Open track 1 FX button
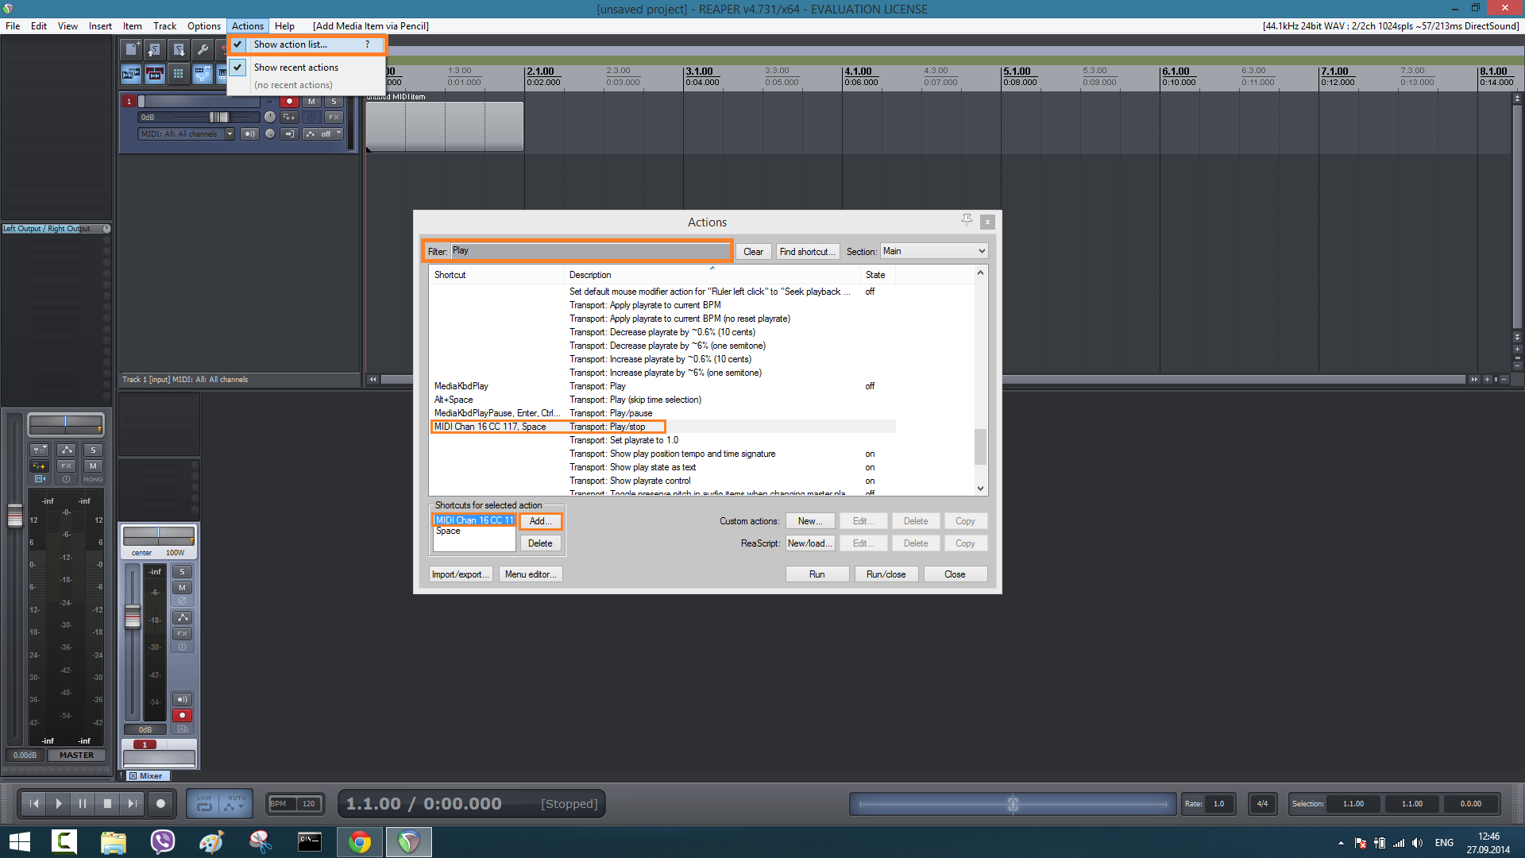 tap(334, 117)
